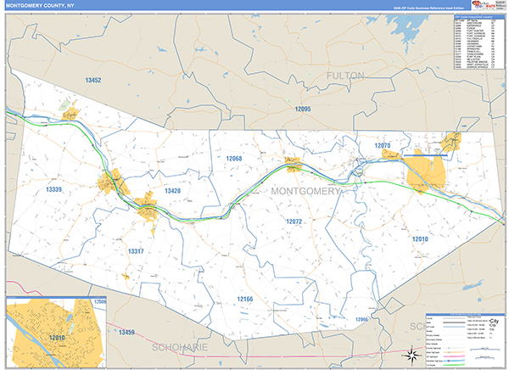The width and height of the screenshot is (509, 370).
Task: Click the ZIP Code Business Reference edition subtitle
Action: (x=428, y=8)
